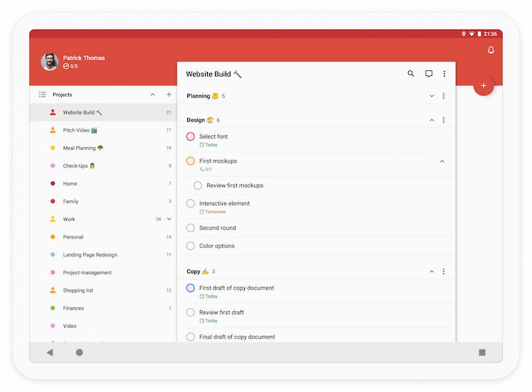Expand the Planning section
532x392 pixels.
(x=431, y=96)
